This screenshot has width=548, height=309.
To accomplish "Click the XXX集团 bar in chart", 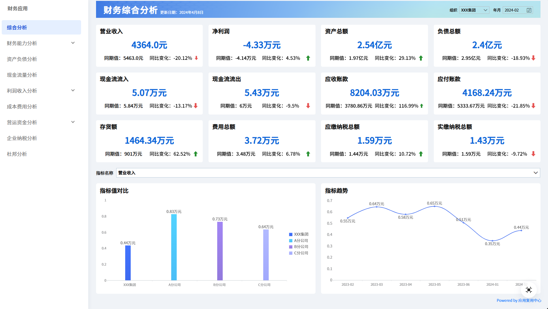I will click(x=128, y=263).
